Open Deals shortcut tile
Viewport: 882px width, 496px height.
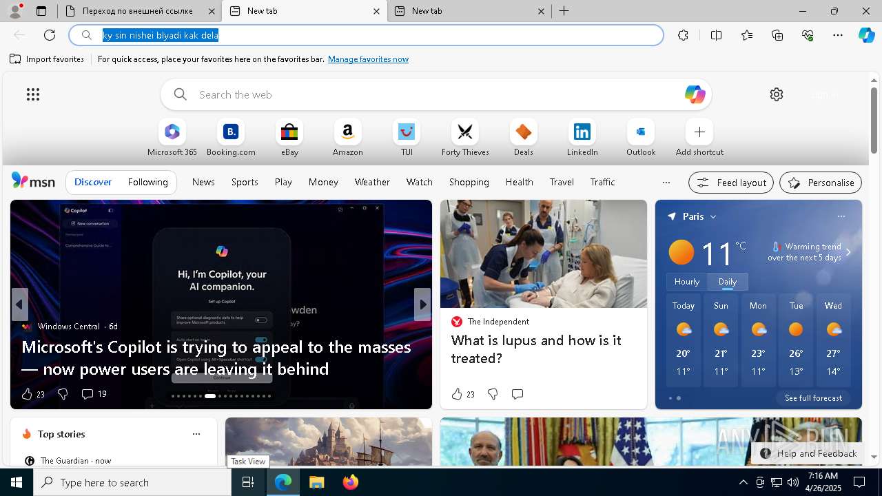click(524, 138)
